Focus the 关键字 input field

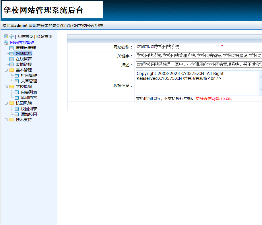(x=199, y=55)
